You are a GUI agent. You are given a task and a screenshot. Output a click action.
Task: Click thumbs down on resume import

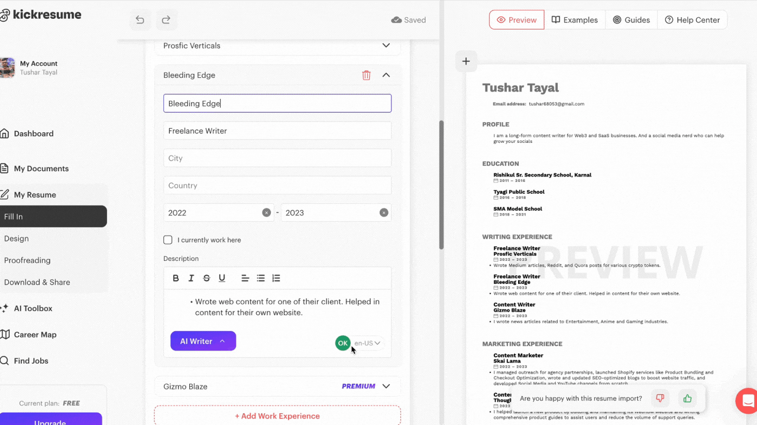click(661, 398)
